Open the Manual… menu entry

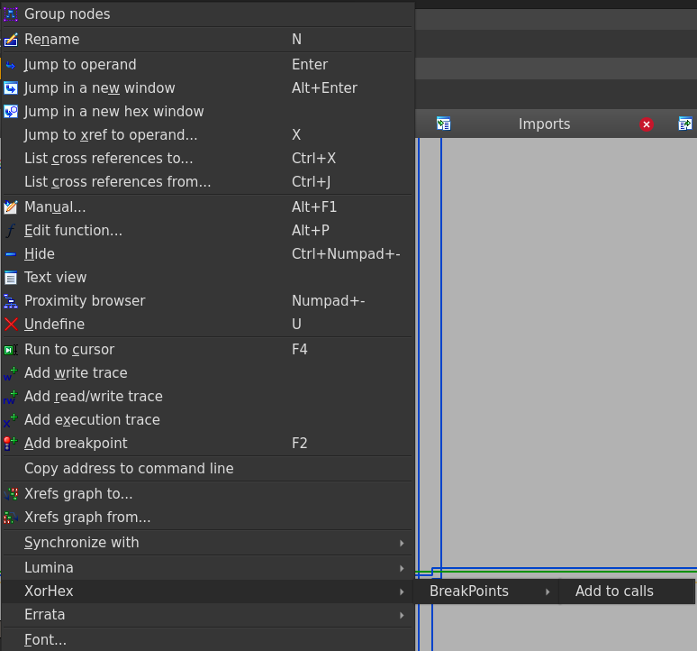click(x=207, y=207)
